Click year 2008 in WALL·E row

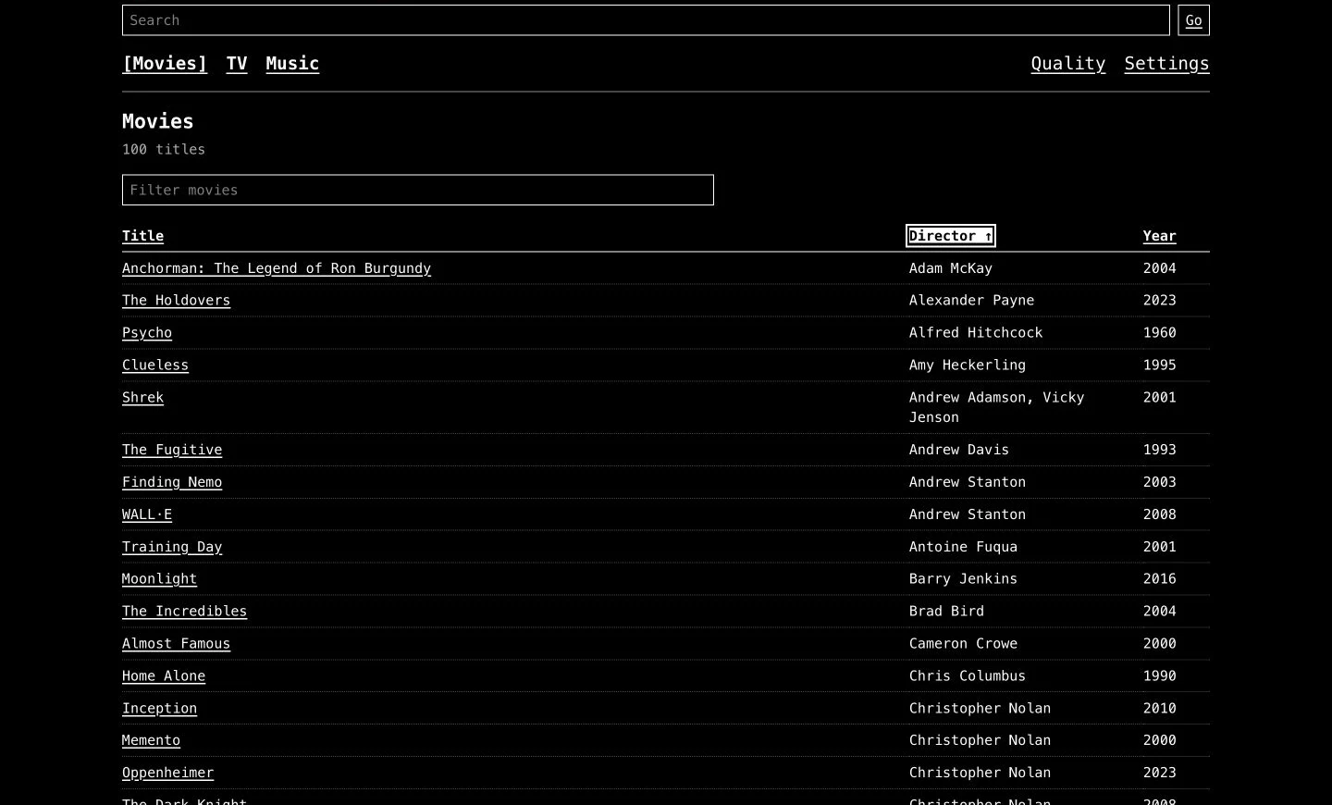(x=1159, y=514)
